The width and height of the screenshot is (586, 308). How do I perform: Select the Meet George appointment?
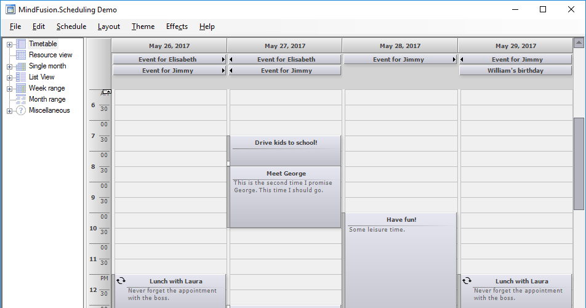coord(285,197)
